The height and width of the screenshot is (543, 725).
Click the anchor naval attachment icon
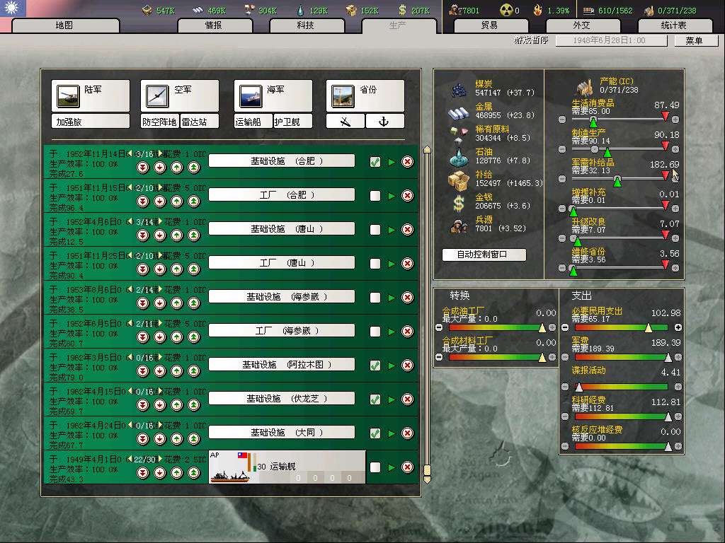coord(385,122)
